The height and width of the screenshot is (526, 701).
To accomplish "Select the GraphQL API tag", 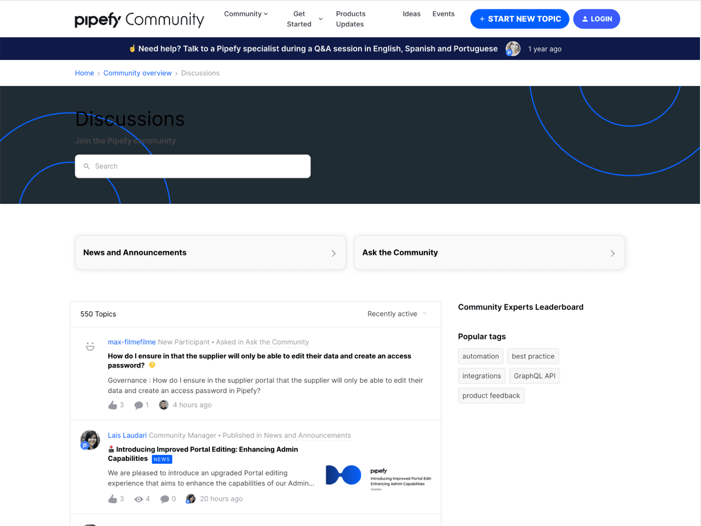I will click(x=534, y=376).
